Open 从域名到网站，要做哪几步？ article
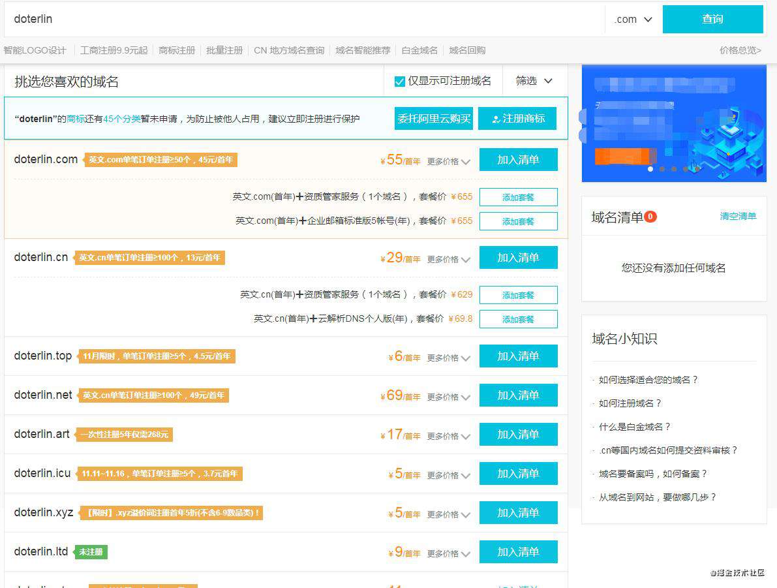The height and width of the screenshot is (588, 777). (x=658, y=497)
